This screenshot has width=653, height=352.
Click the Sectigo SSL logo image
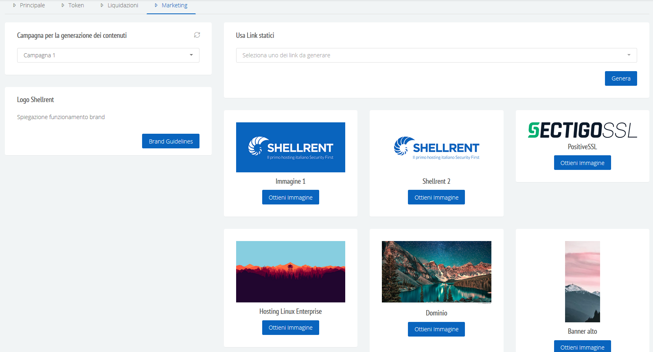(x=583, y=130)
